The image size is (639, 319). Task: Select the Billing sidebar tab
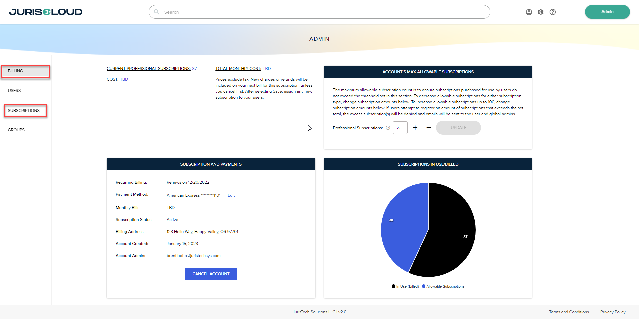click(15, 71)
